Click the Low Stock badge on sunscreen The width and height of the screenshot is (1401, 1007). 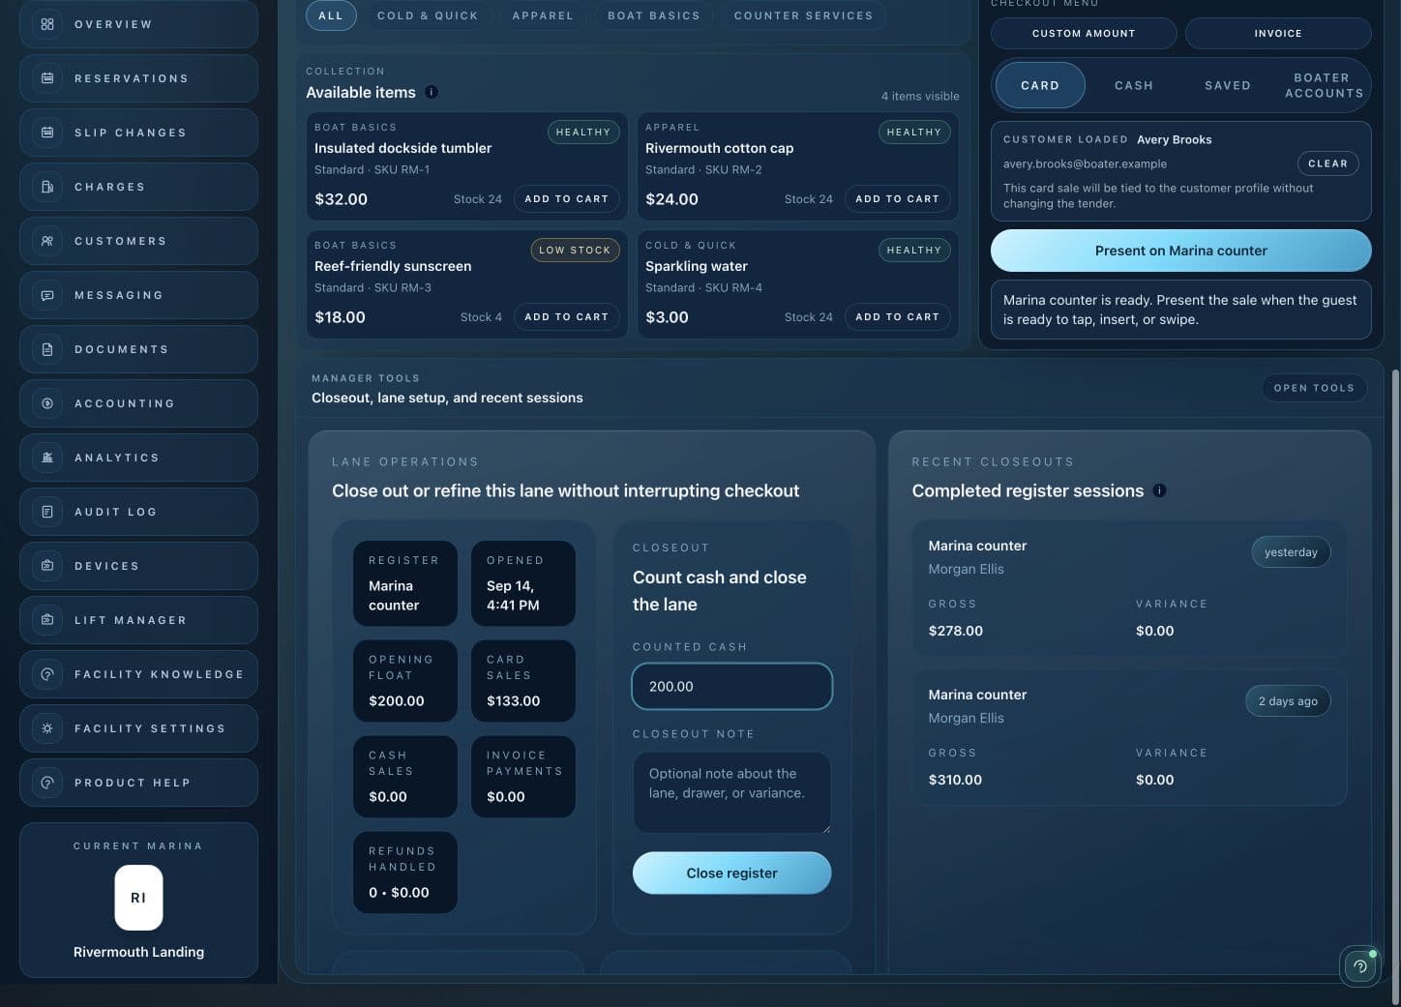point(575,250)
